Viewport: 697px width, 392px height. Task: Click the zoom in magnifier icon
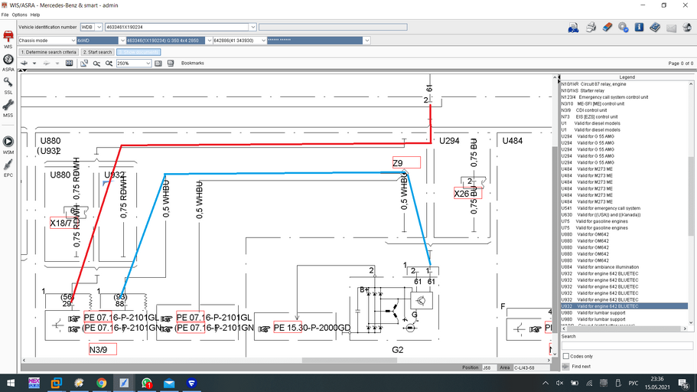click(109, 64)
